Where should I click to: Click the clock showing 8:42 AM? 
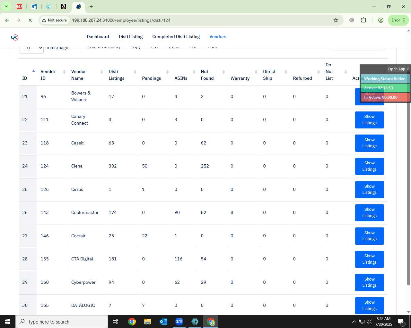(x=384, y=319)
